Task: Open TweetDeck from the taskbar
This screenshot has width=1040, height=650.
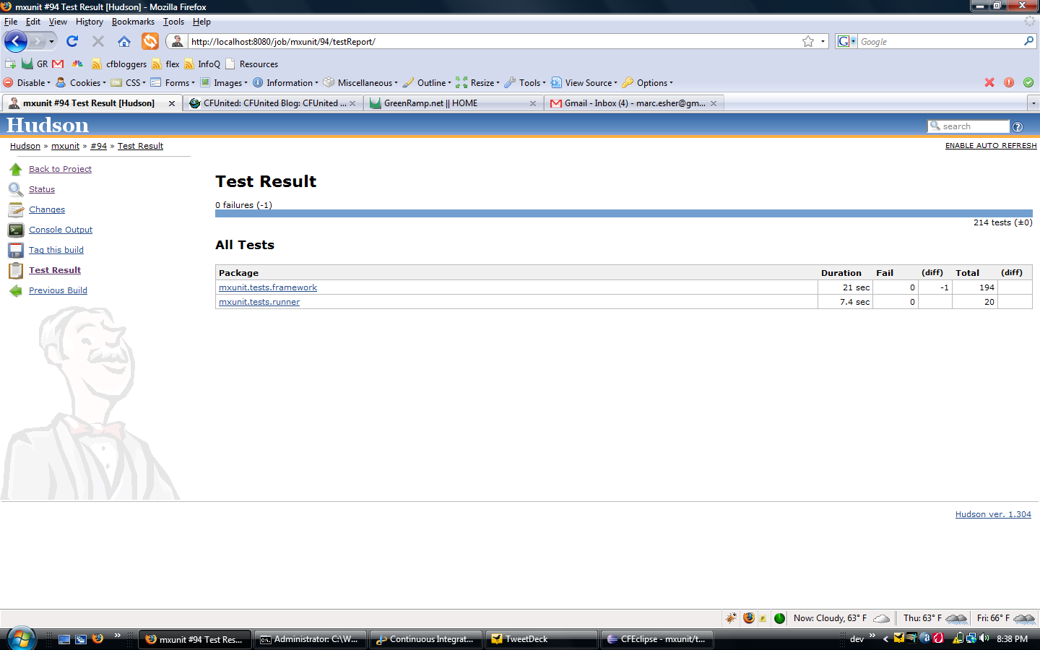Action: click(x=542, y=639)
